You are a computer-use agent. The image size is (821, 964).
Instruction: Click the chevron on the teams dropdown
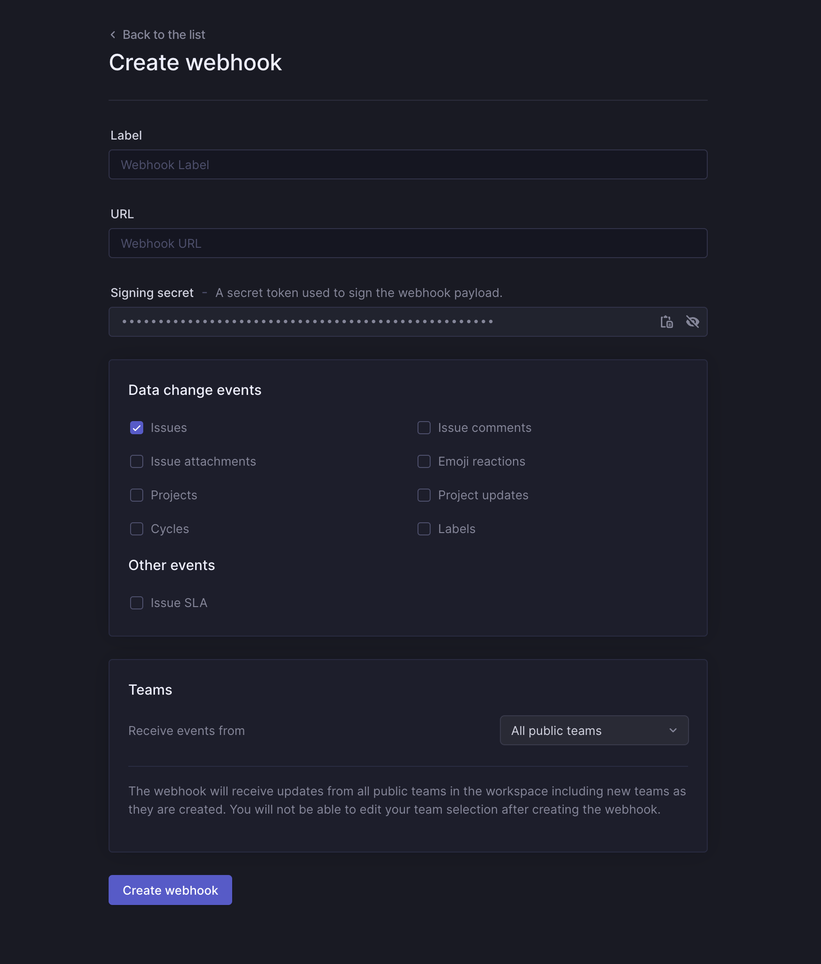click(673, 731)
